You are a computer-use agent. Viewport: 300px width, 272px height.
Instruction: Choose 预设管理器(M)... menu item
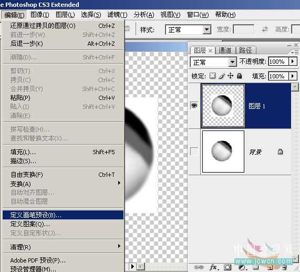click(63, 269)
